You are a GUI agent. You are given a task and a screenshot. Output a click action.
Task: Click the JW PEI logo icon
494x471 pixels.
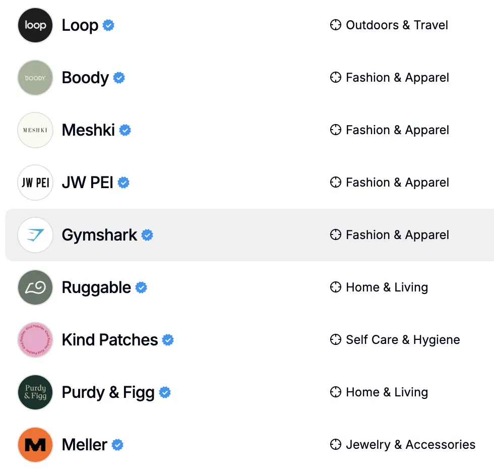pyautogui.click(x=35, y=183)
